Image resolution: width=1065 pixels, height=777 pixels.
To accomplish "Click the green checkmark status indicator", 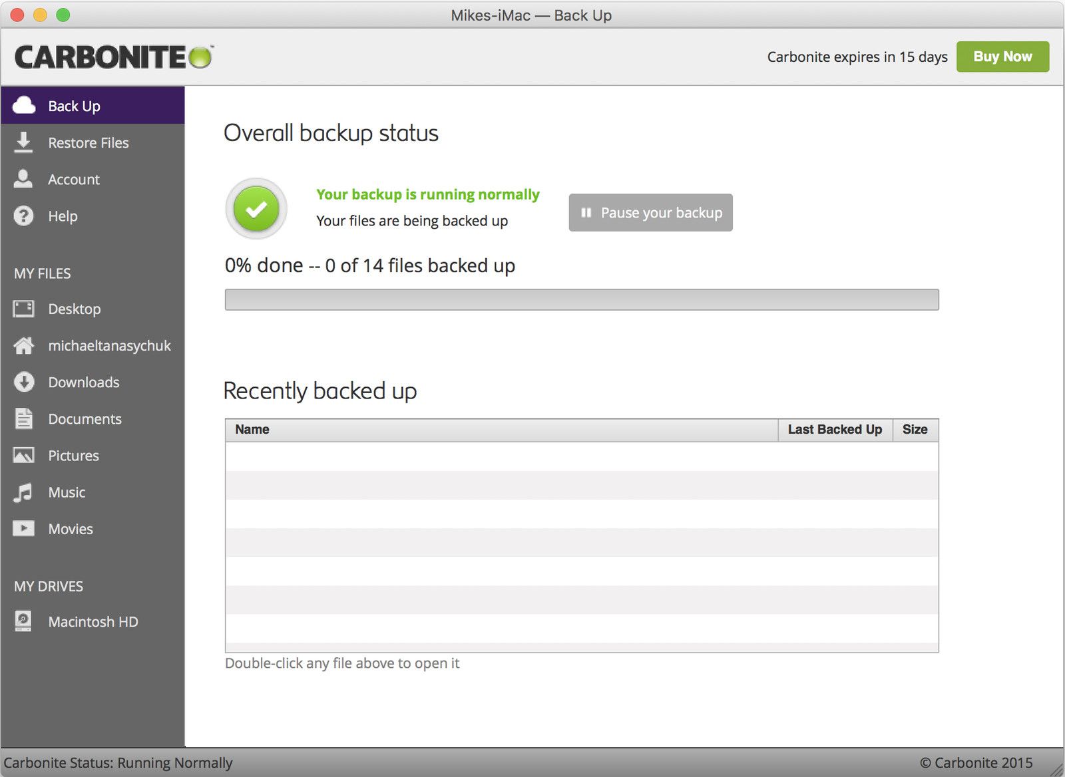I will click(x=256, y=209).
